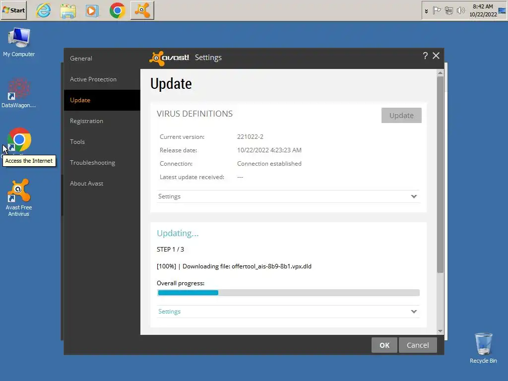The height and width of the screenshot is (381, 508).
Task: Open the My Computer desktop icon
Action: 19,43
